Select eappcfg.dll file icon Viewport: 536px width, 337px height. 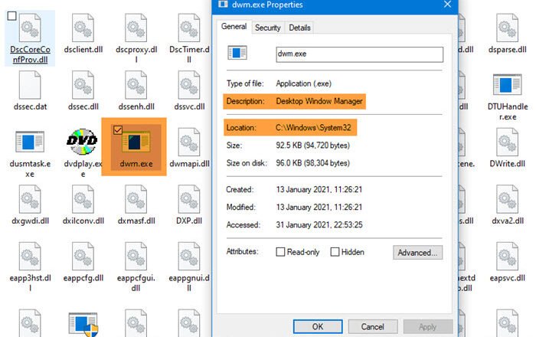(83, 257)
